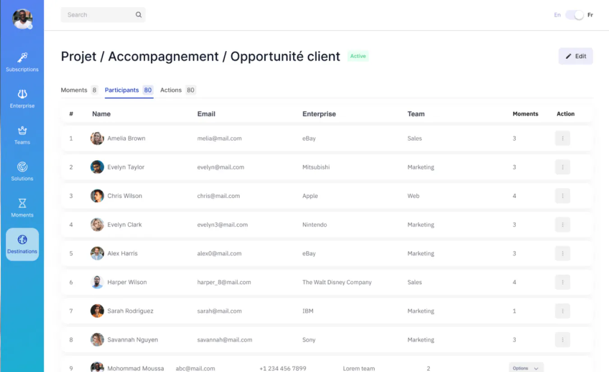Click email harper_8@mail.com
Viewport: 609px width, 372px height.
coord(224,282)
